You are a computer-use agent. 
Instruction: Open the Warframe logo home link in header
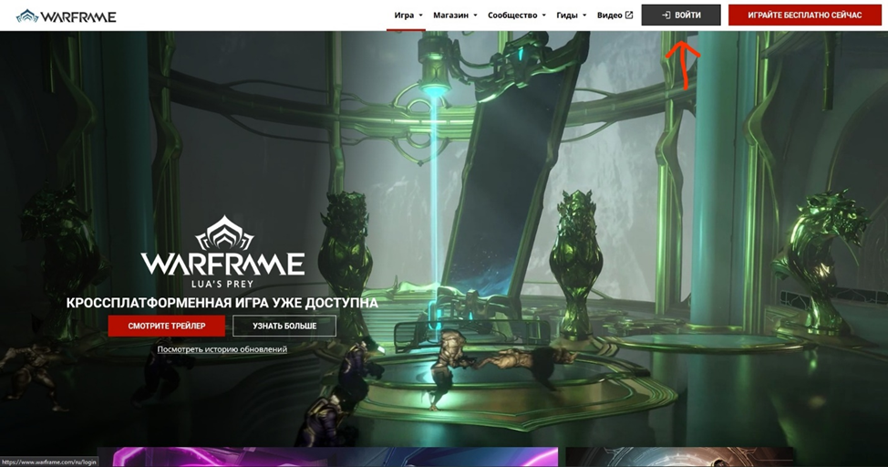[67, 16]
